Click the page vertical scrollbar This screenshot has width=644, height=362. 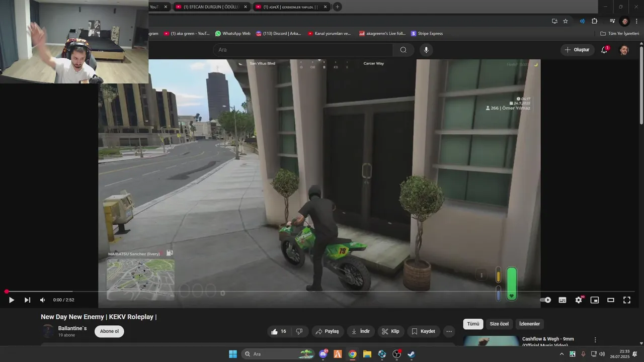tap(641, 84)
